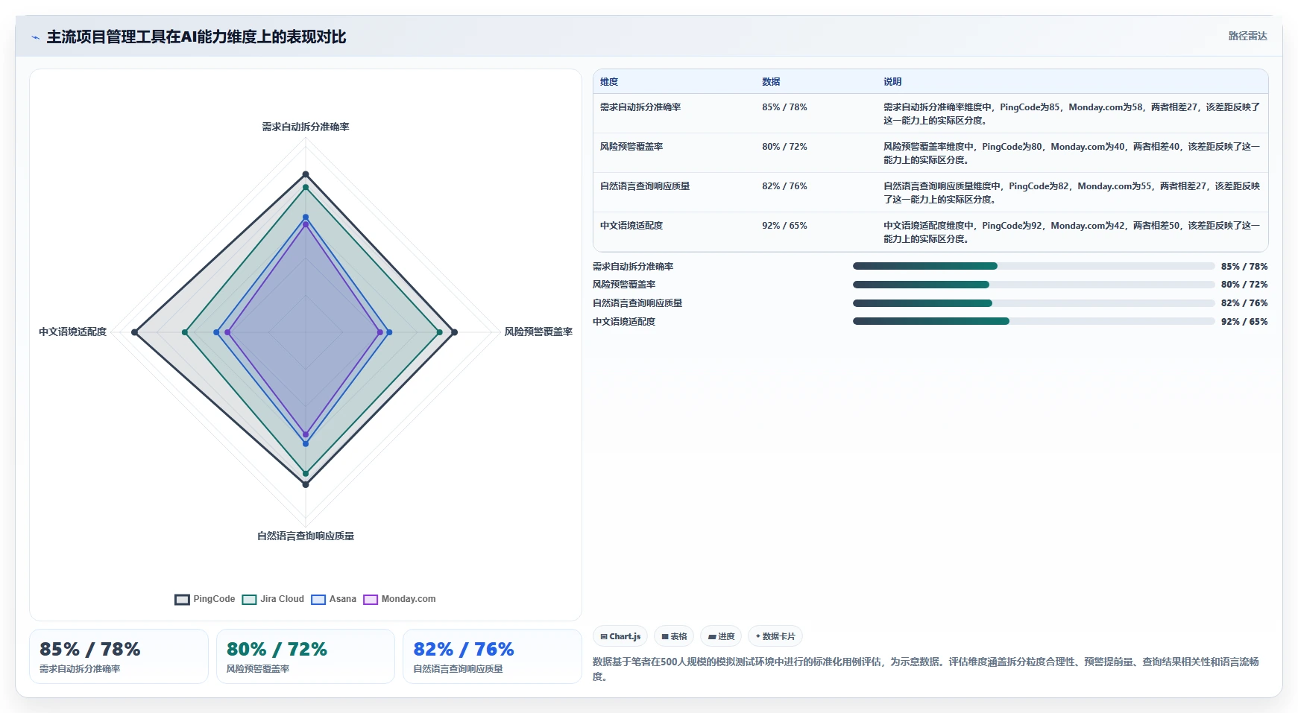Click the 自然语言查询响应质量 label beside its progress bar
Image resolution: width=1298 pixels, height=713 pixels.
point(637,303)
